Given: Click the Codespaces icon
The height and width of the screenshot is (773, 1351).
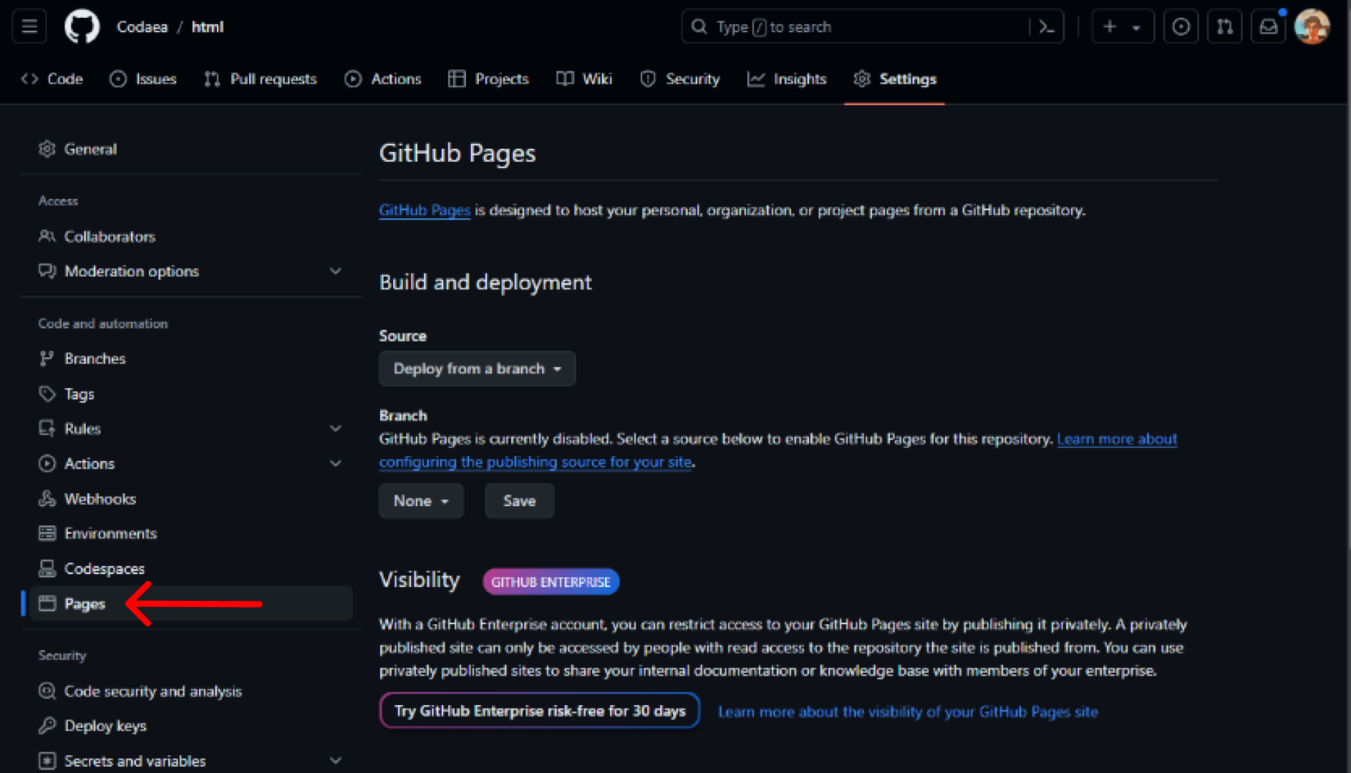Looking at the screenshot, I should 47,569.
